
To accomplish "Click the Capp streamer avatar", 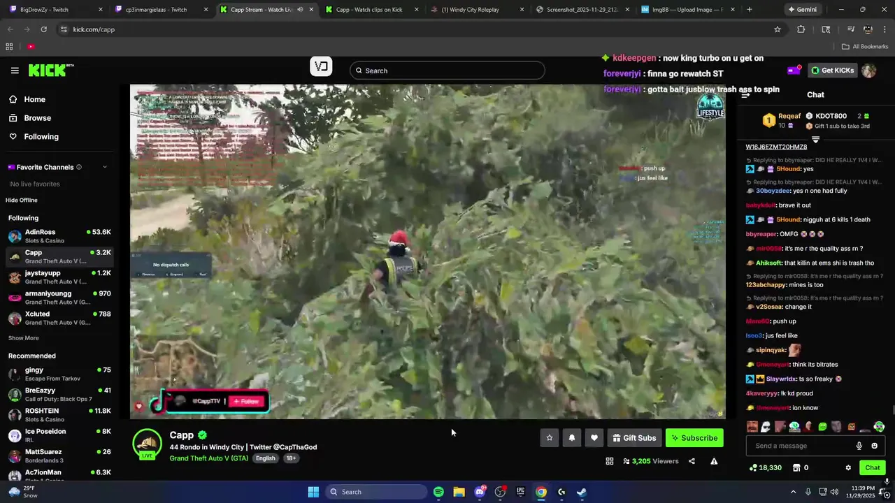I will tap(148, 444).
